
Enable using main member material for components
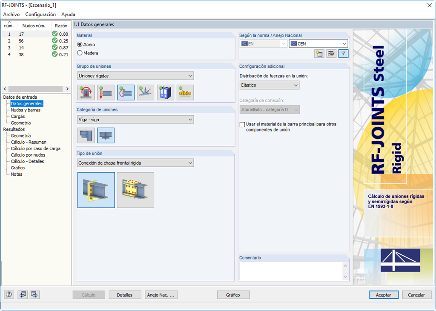pos(242,125)
